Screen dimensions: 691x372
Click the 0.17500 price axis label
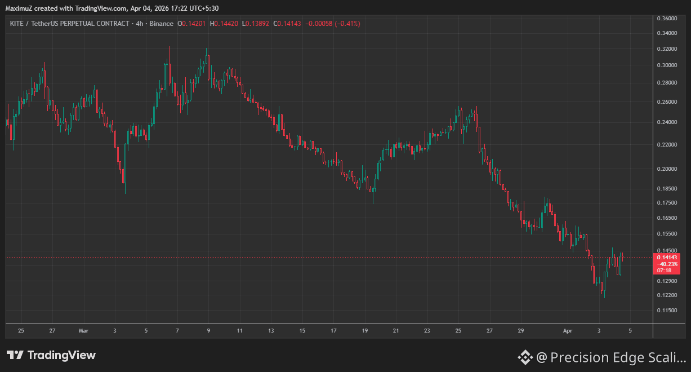[667, 203]
